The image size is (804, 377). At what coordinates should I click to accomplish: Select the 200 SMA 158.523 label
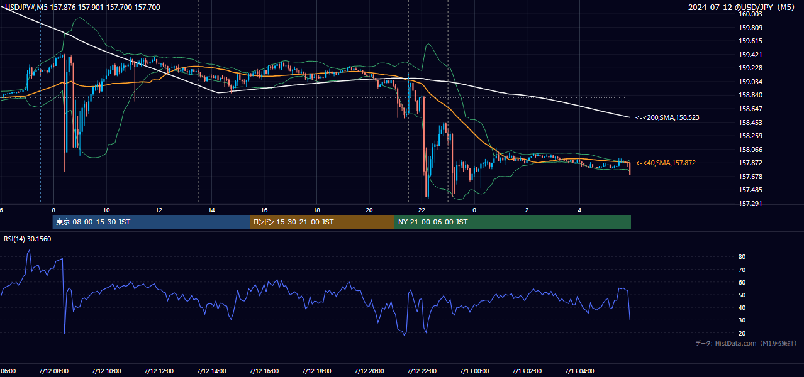667,117
